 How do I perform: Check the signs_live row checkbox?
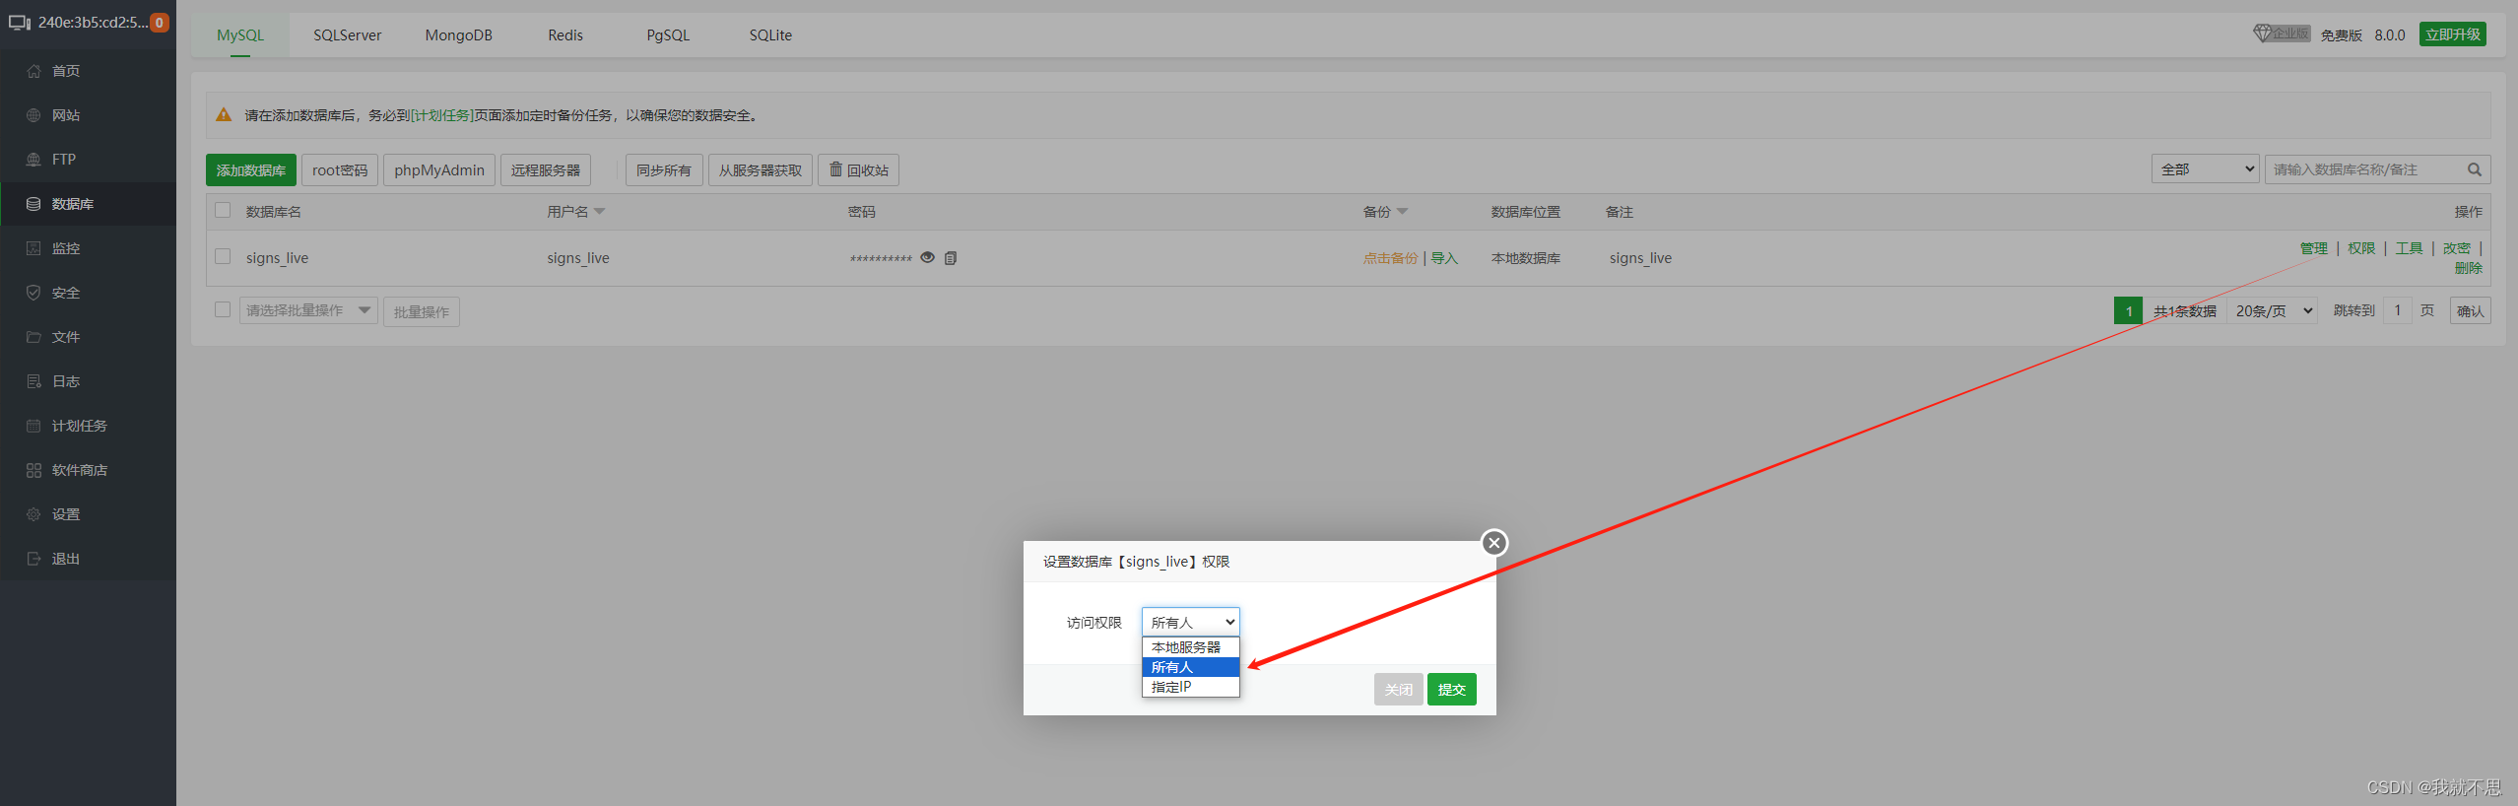pos(223,256)
